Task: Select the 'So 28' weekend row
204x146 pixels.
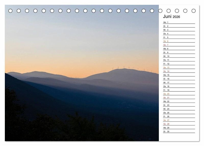Action: click(x=179, y=124)
